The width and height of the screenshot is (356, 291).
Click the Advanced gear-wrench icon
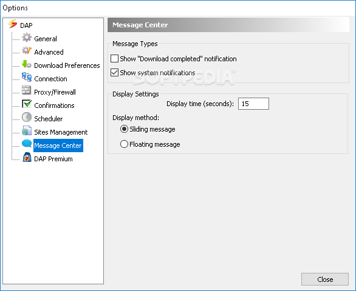27,50
